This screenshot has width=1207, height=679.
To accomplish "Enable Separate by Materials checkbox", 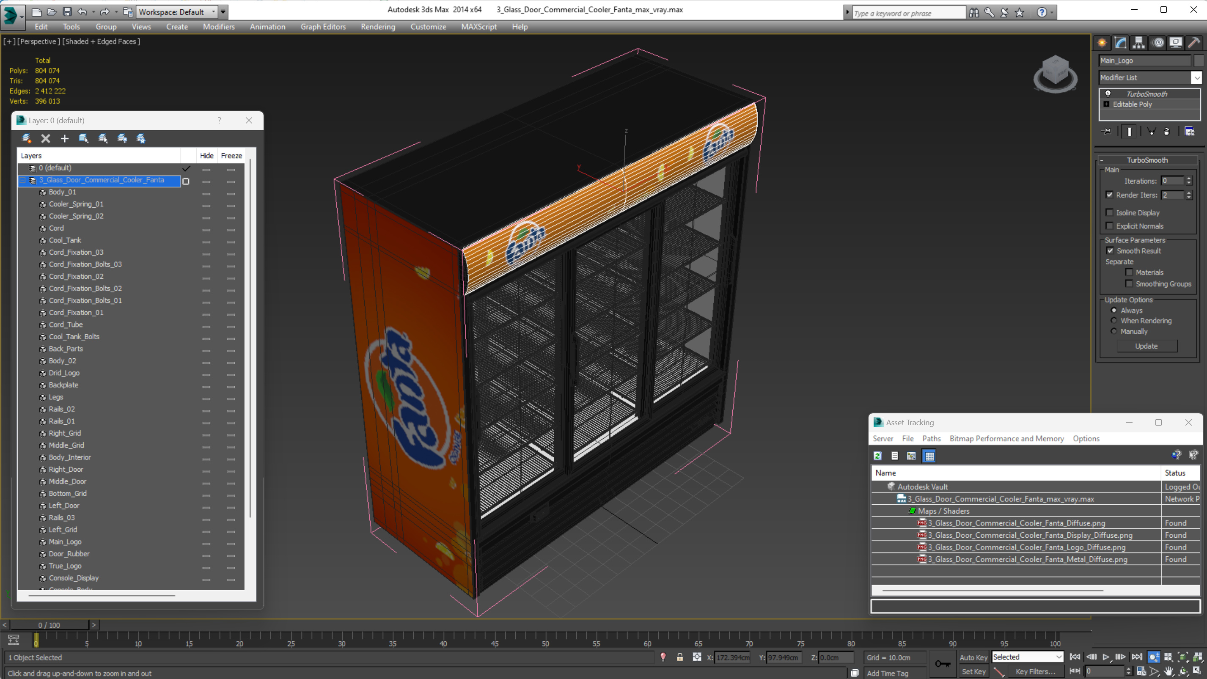I will (1129, 272).
